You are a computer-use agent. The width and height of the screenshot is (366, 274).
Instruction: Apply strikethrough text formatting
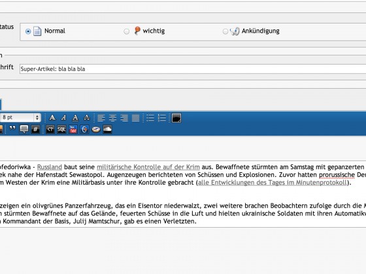[x=86, y=117]
